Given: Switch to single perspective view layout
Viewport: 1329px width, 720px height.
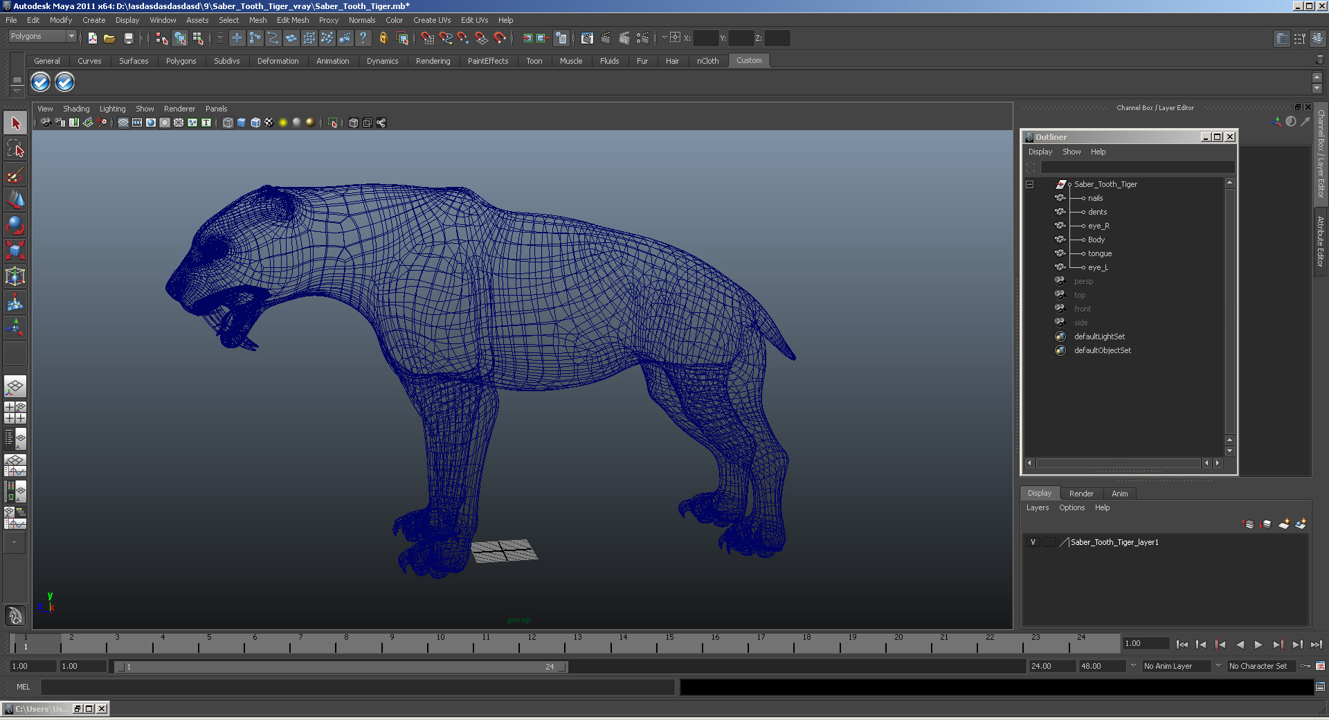Looking at the screenshot, I should (x=15, y=387).
